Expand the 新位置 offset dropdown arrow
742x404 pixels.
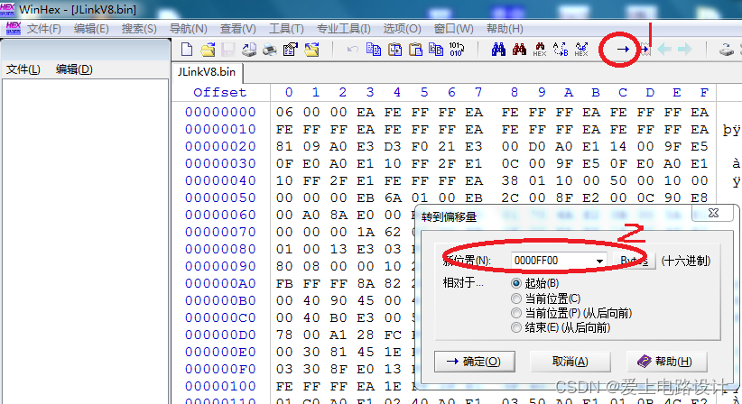[x=599, y=261]
